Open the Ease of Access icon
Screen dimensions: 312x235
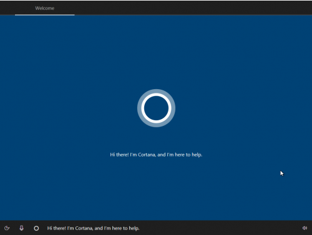[x=7, y=228]
